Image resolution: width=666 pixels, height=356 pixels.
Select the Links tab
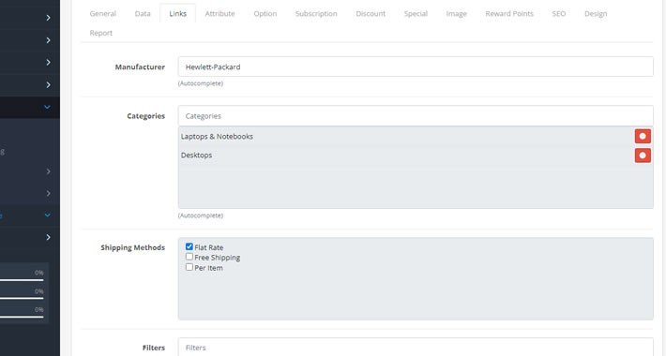[177, 13]
